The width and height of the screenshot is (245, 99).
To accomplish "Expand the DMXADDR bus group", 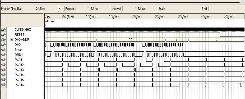I will pyautogui.click(x=11, y=39).
